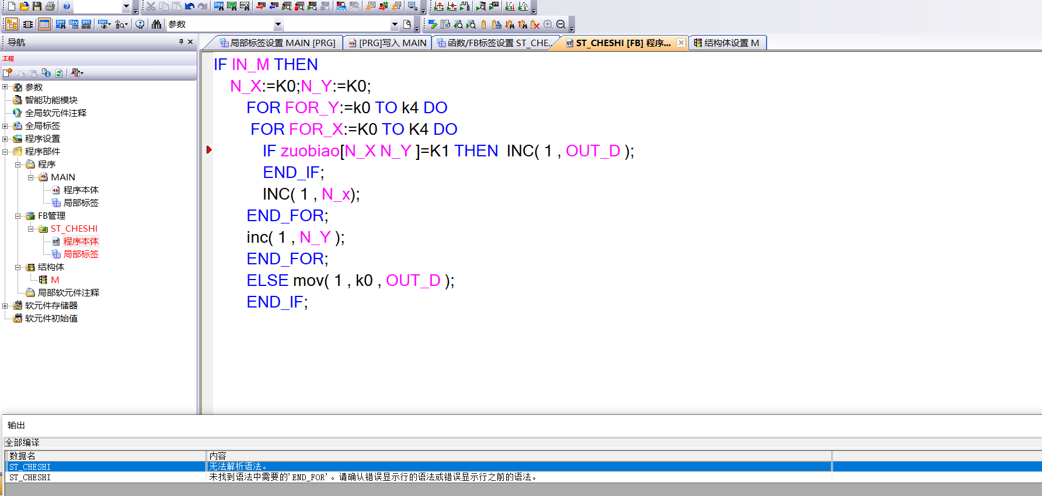Close the ST_CHESHI [FB] tab
The height and width of the screenshot is (496, 1042).
click(x=681, y=43)
